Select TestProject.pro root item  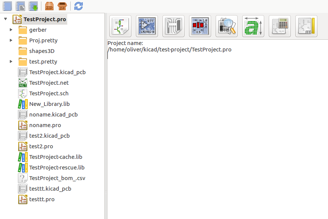coord(45,19)
